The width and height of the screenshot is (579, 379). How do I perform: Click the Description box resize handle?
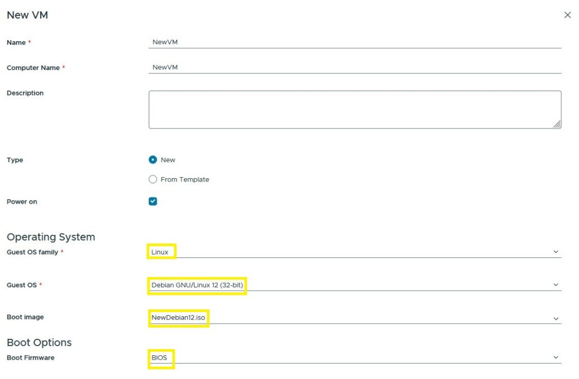click(x=557, y=124)
